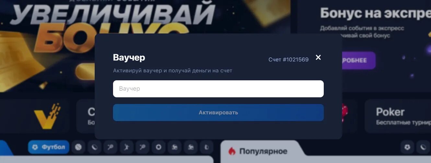Click the Ваучер dialog title
Screen dimensions: 431x163
(129, 57)
